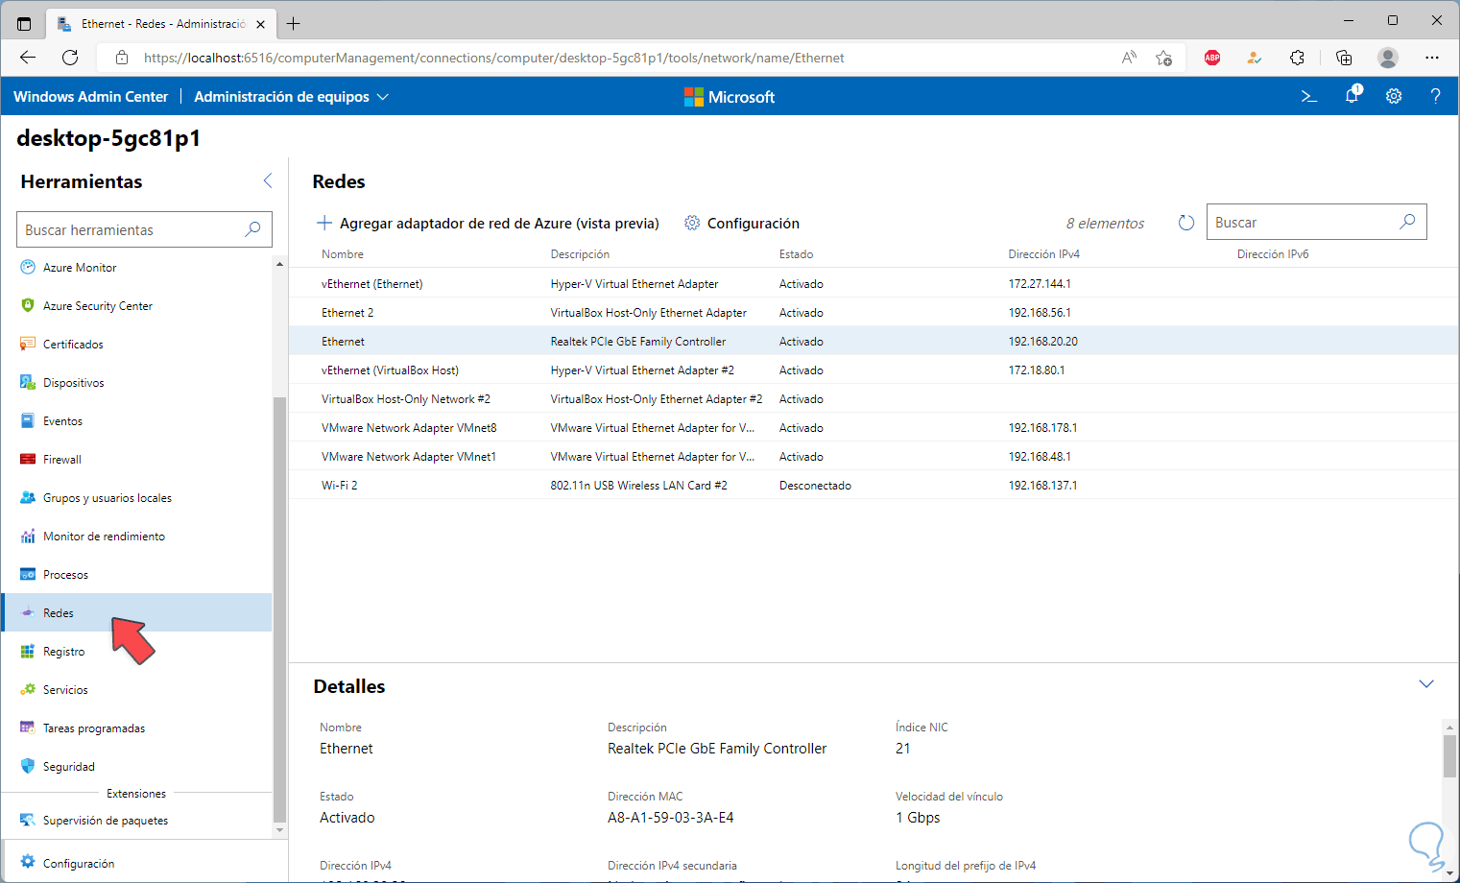The width and height of the screenshot is (1460, 883).
Task: Select Realtek PCIe GbE Family Controller row
Action: (874, 341)
